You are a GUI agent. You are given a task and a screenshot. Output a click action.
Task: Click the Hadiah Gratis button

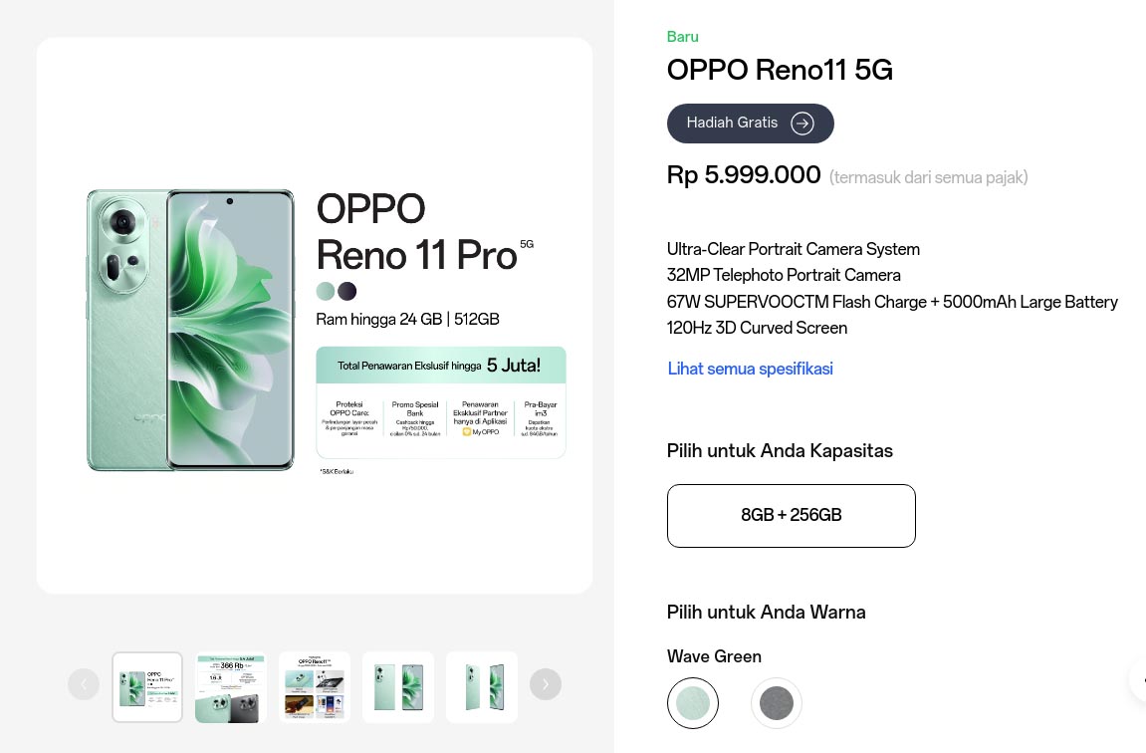[x=750, y=124]
